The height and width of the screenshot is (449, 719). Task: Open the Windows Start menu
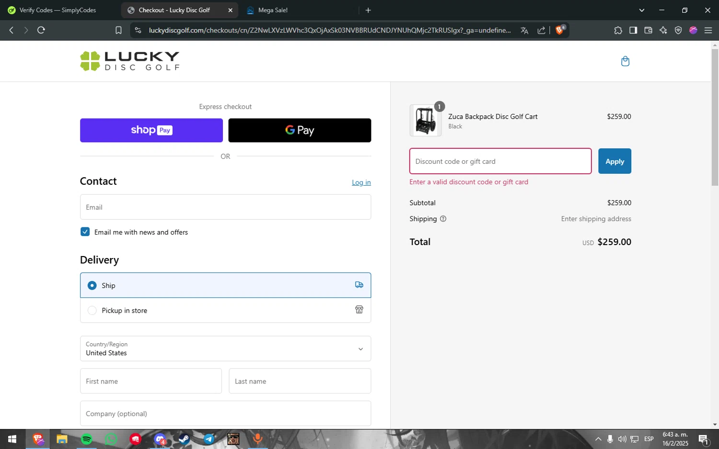[x=12, y=439]
